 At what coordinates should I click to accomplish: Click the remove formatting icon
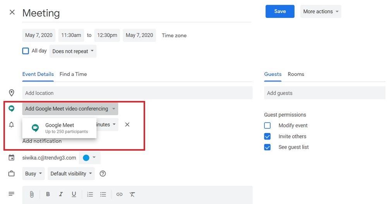coord(132,194)
